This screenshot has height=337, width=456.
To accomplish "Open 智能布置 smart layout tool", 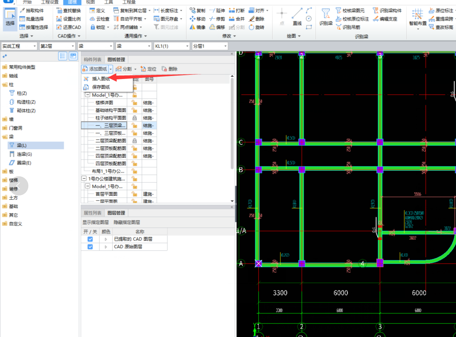I will point(418,18).
